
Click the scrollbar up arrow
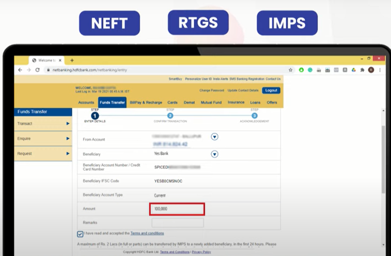tap(383, 110)
